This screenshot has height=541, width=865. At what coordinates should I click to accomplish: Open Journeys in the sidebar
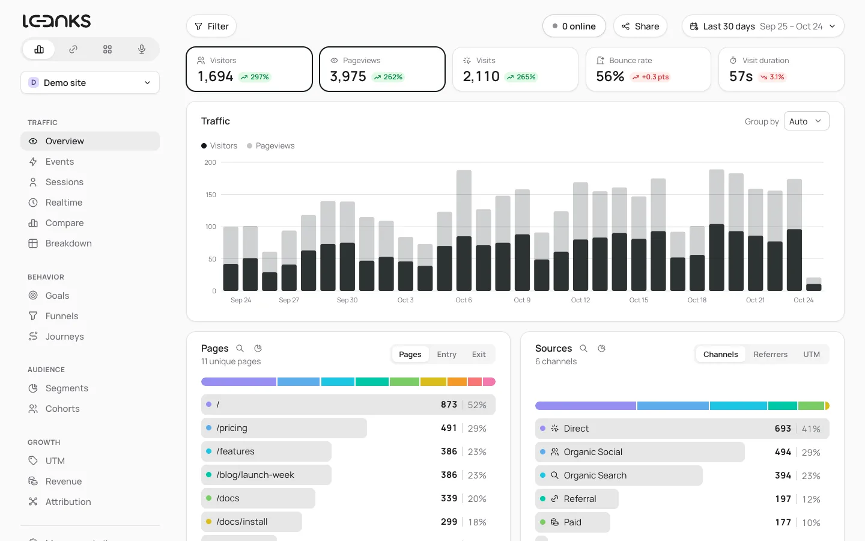[90, 337]
